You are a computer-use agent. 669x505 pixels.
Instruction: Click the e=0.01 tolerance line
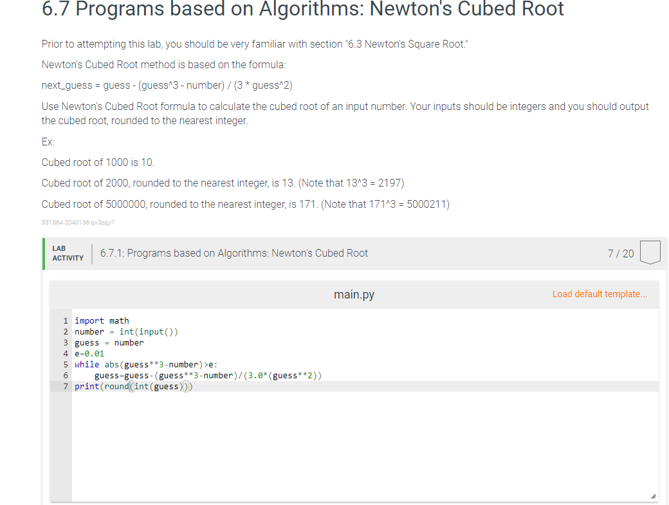click(91, 353)
